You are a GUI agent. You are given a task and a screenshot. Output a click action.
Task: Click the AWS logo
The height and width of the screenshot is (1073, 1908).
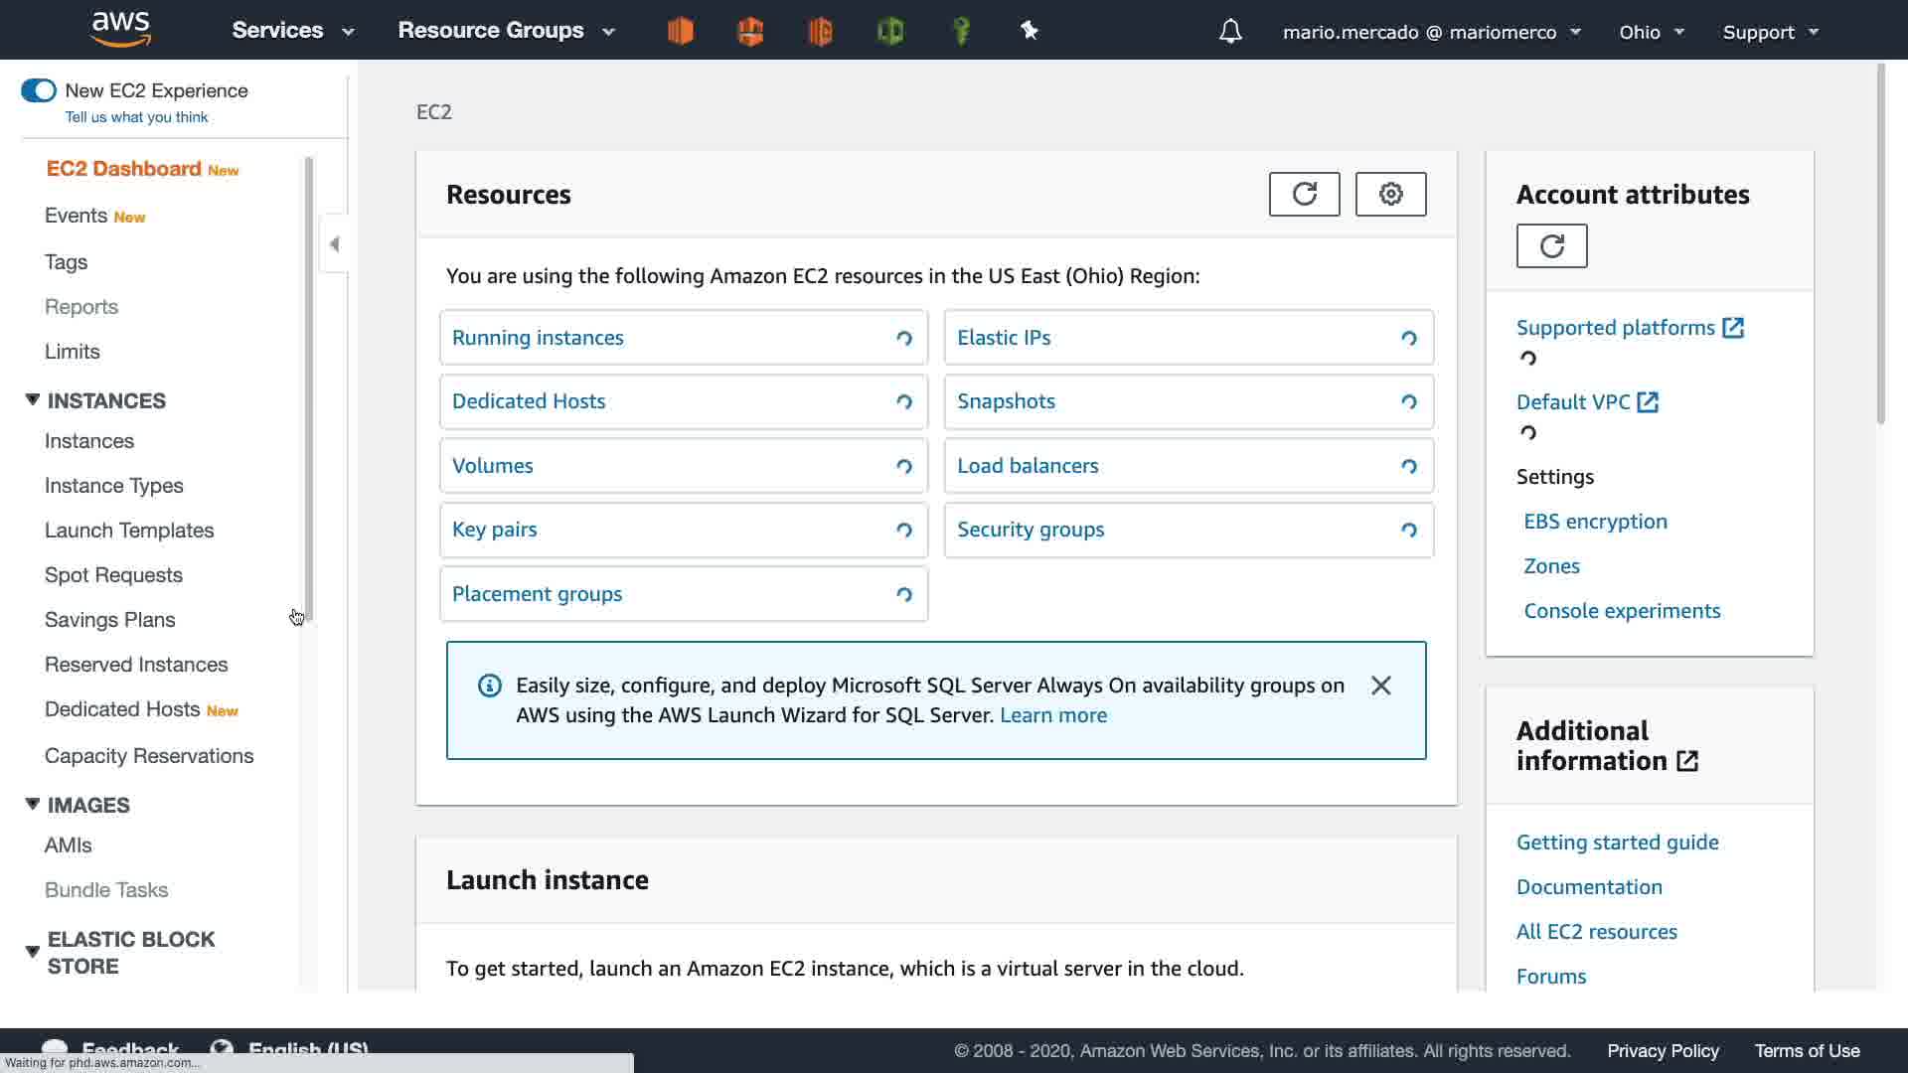(x=120, y=30)
